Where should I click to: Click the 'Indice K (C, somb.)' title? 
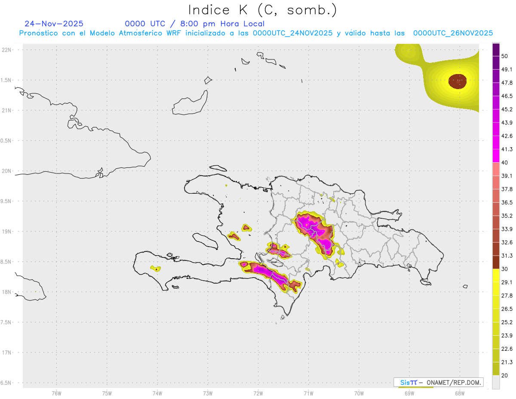pos(263,9)
